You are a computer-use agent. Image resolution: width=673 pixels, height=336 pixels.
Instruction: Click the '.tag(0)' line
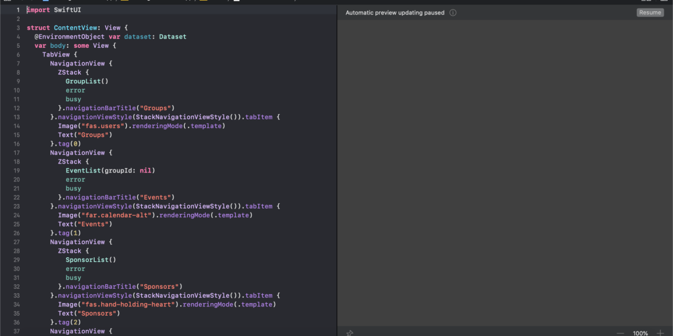point(66,144)
